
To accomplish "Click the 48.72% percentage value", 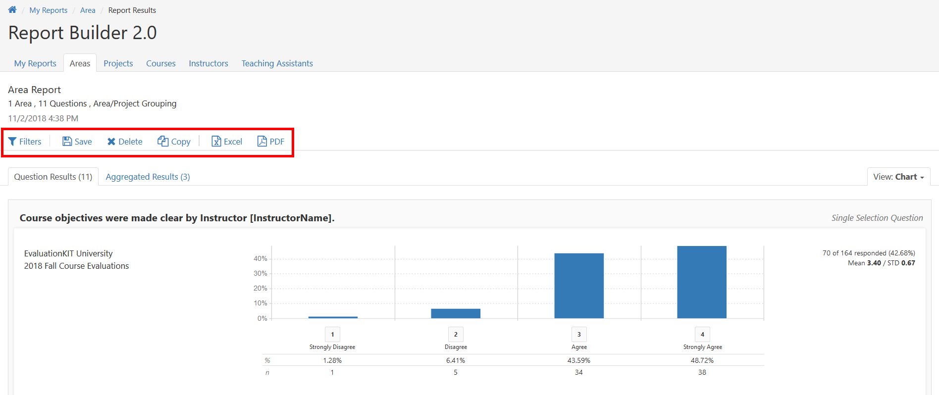I will 702,360.
